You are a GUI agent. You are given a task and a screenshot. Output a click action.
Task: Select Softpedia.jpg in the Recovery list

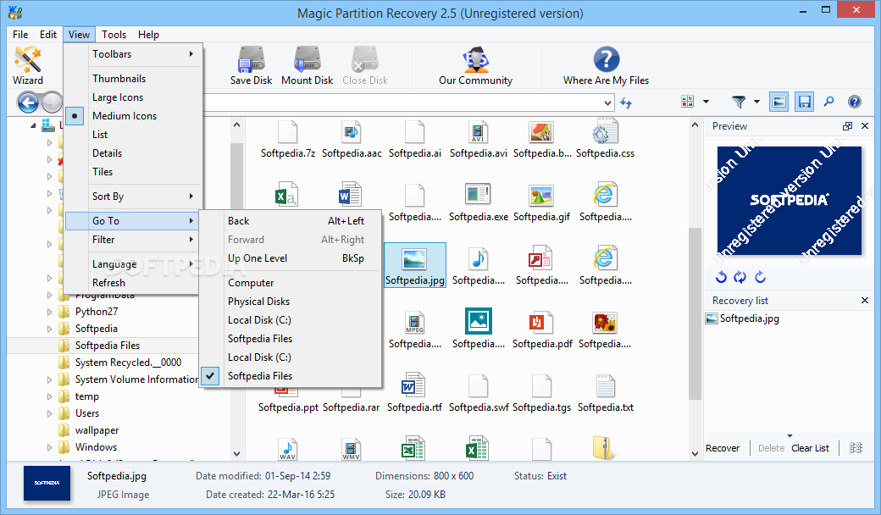[x=743, y=318]
